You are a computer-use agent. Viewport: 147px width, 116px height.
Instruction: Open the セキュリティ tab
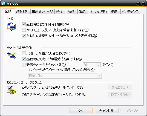(x=99, y=12)
